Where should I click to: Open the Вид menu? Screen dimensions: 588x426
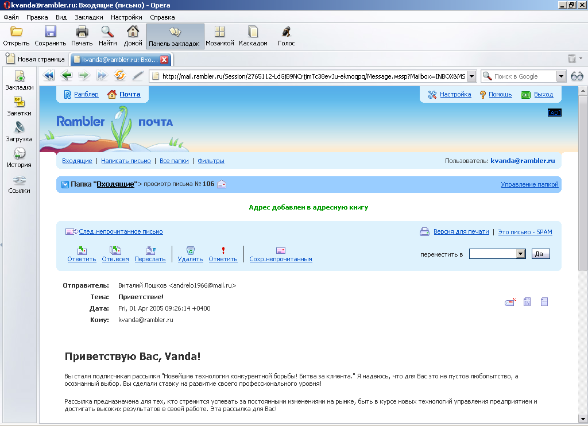coord(61,17)
